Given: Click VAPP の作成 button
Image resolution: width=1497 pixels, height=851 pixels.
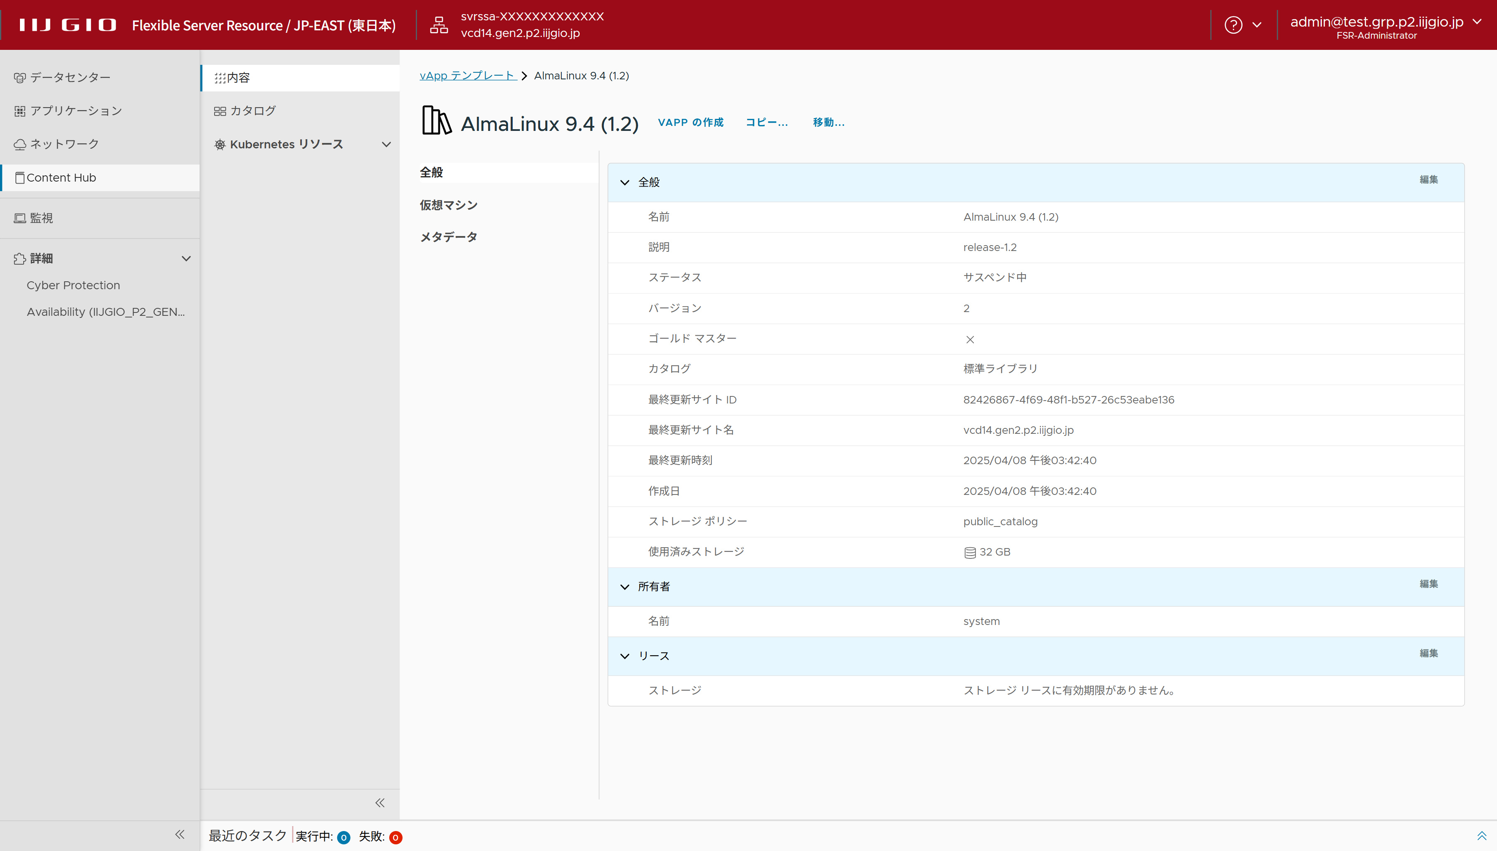Looking at the screenshot, I should (691, 122).
